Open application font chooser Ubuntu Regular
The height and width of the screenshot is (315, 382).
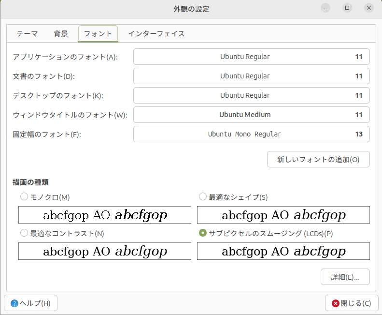click(x=252, y=57)
